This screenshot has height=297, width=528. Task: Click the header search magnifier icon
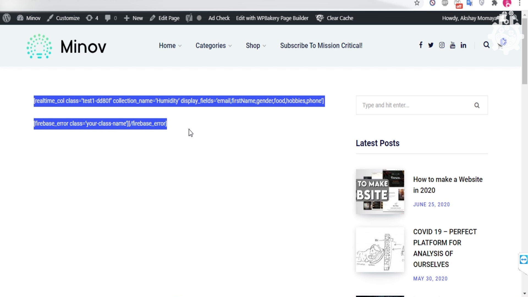[x=486, y=45]
